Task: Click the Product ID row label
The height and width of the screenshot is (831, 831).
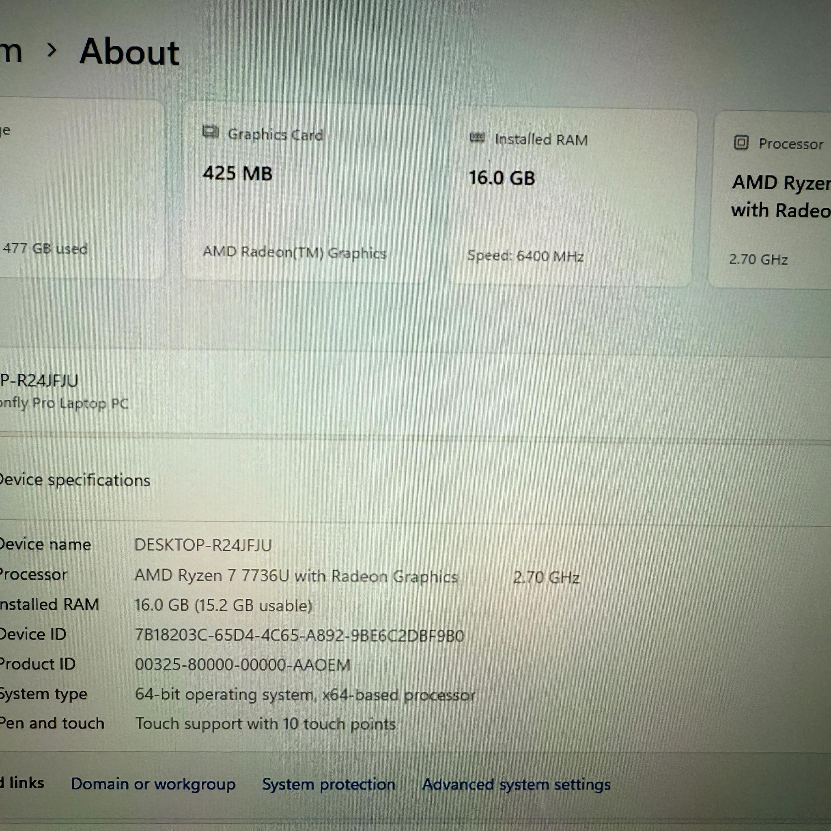Action: [38, 664]
